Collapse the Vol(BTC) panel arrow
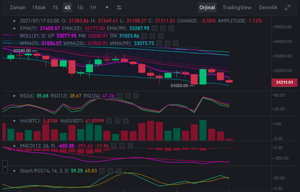 (x=14, y=121)
